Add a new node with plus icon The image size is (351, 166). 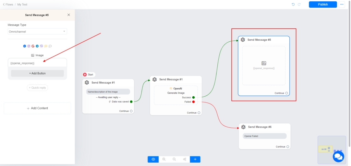195,159
